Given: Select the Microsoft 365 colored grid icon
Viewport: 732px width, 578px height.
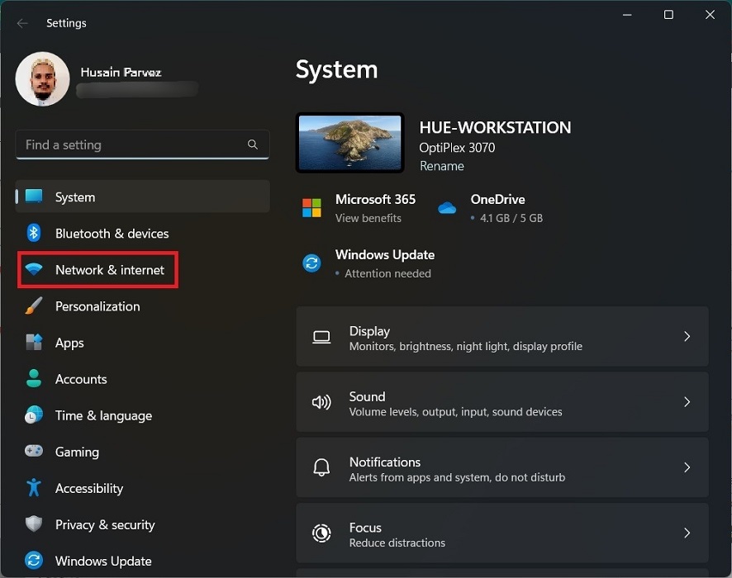Looking at the screenshot, I should tap(312, 209).
